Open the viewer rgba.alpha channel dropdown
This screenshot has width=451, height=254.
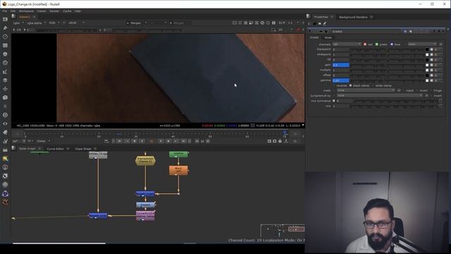[x=36, y=23]
